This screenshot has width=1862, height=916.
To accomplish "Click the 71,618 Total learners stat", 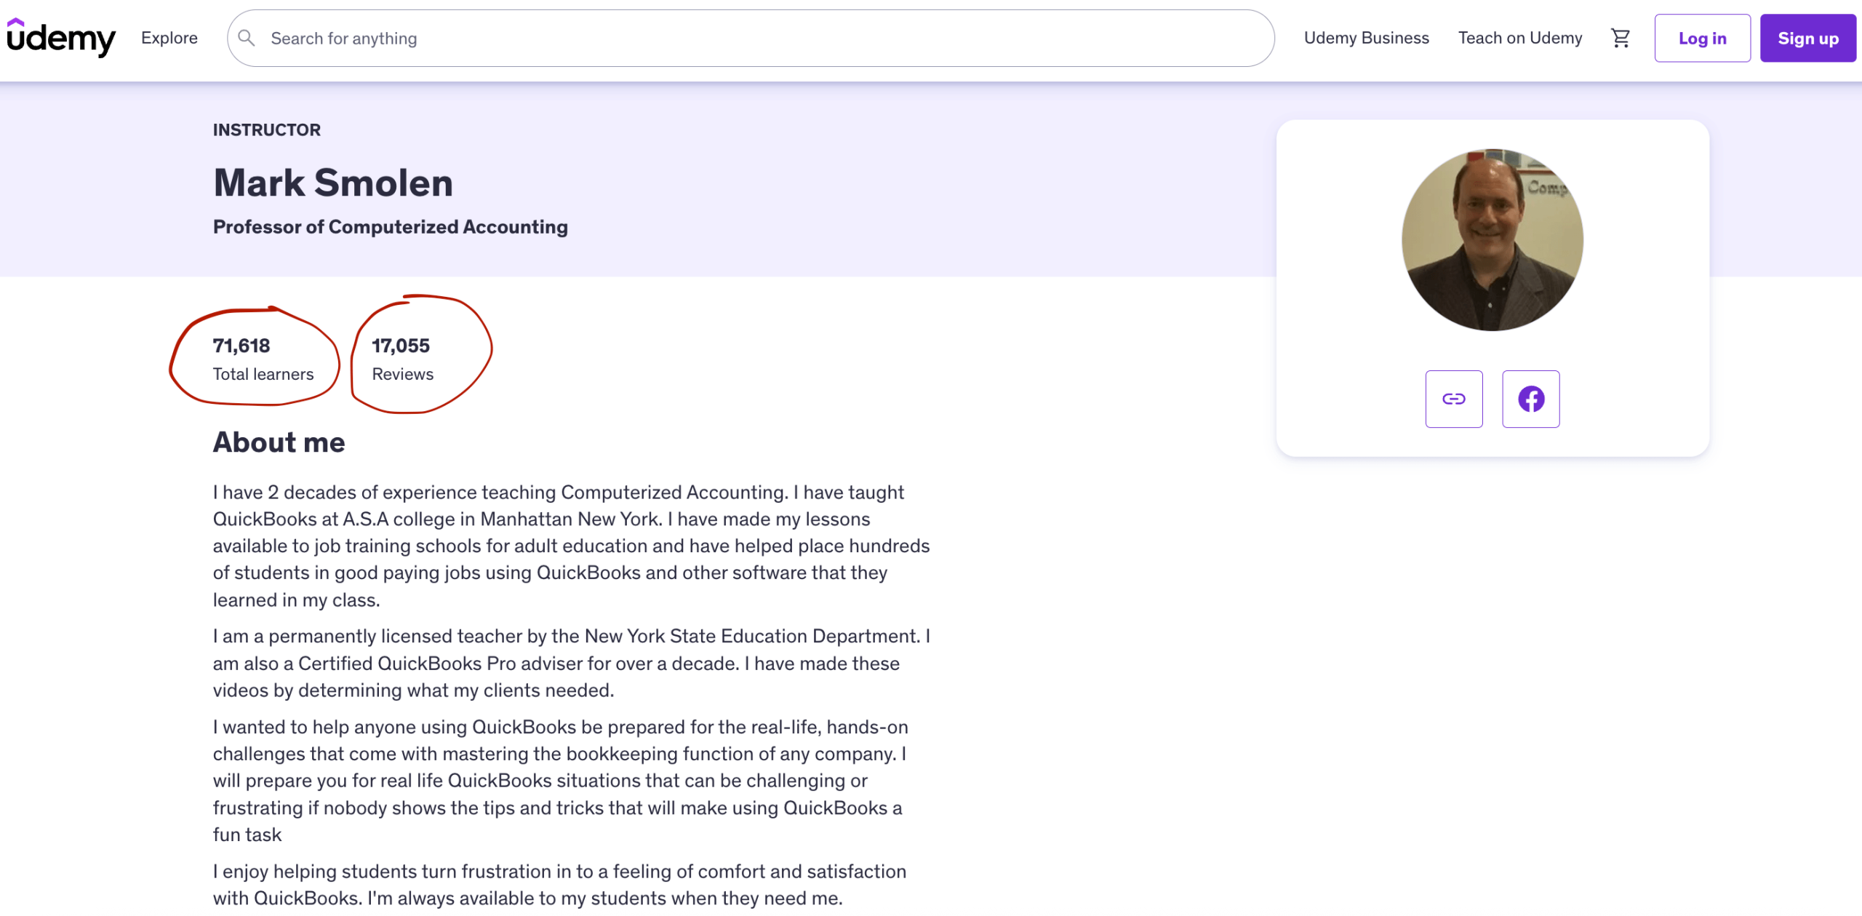I will click(x=263, y=359).
